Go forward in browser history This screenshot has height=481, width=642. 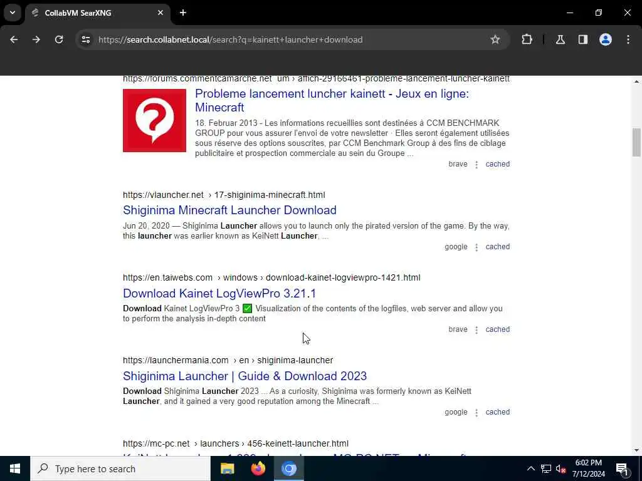point(36,39)
